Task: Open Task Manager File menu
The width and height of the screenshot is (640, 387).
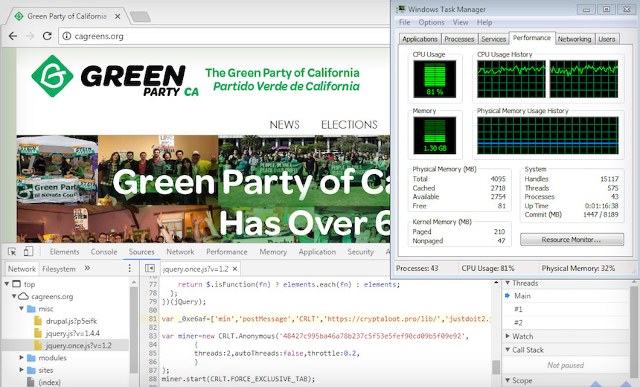Action: (405, 22)
